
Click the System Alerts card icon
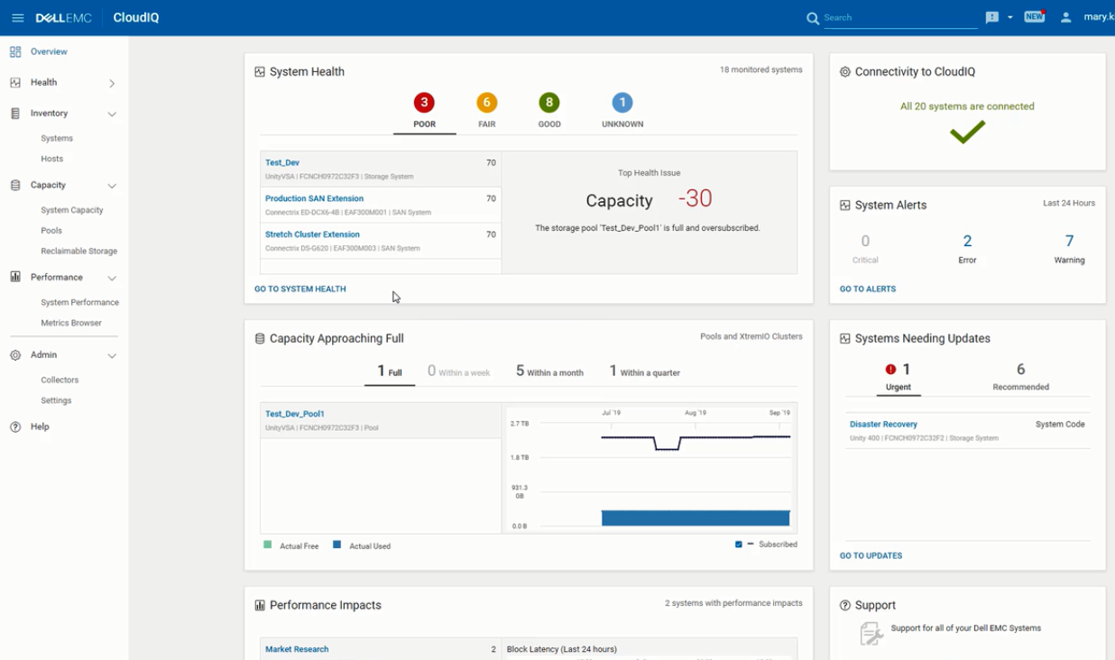click(845, 206)
